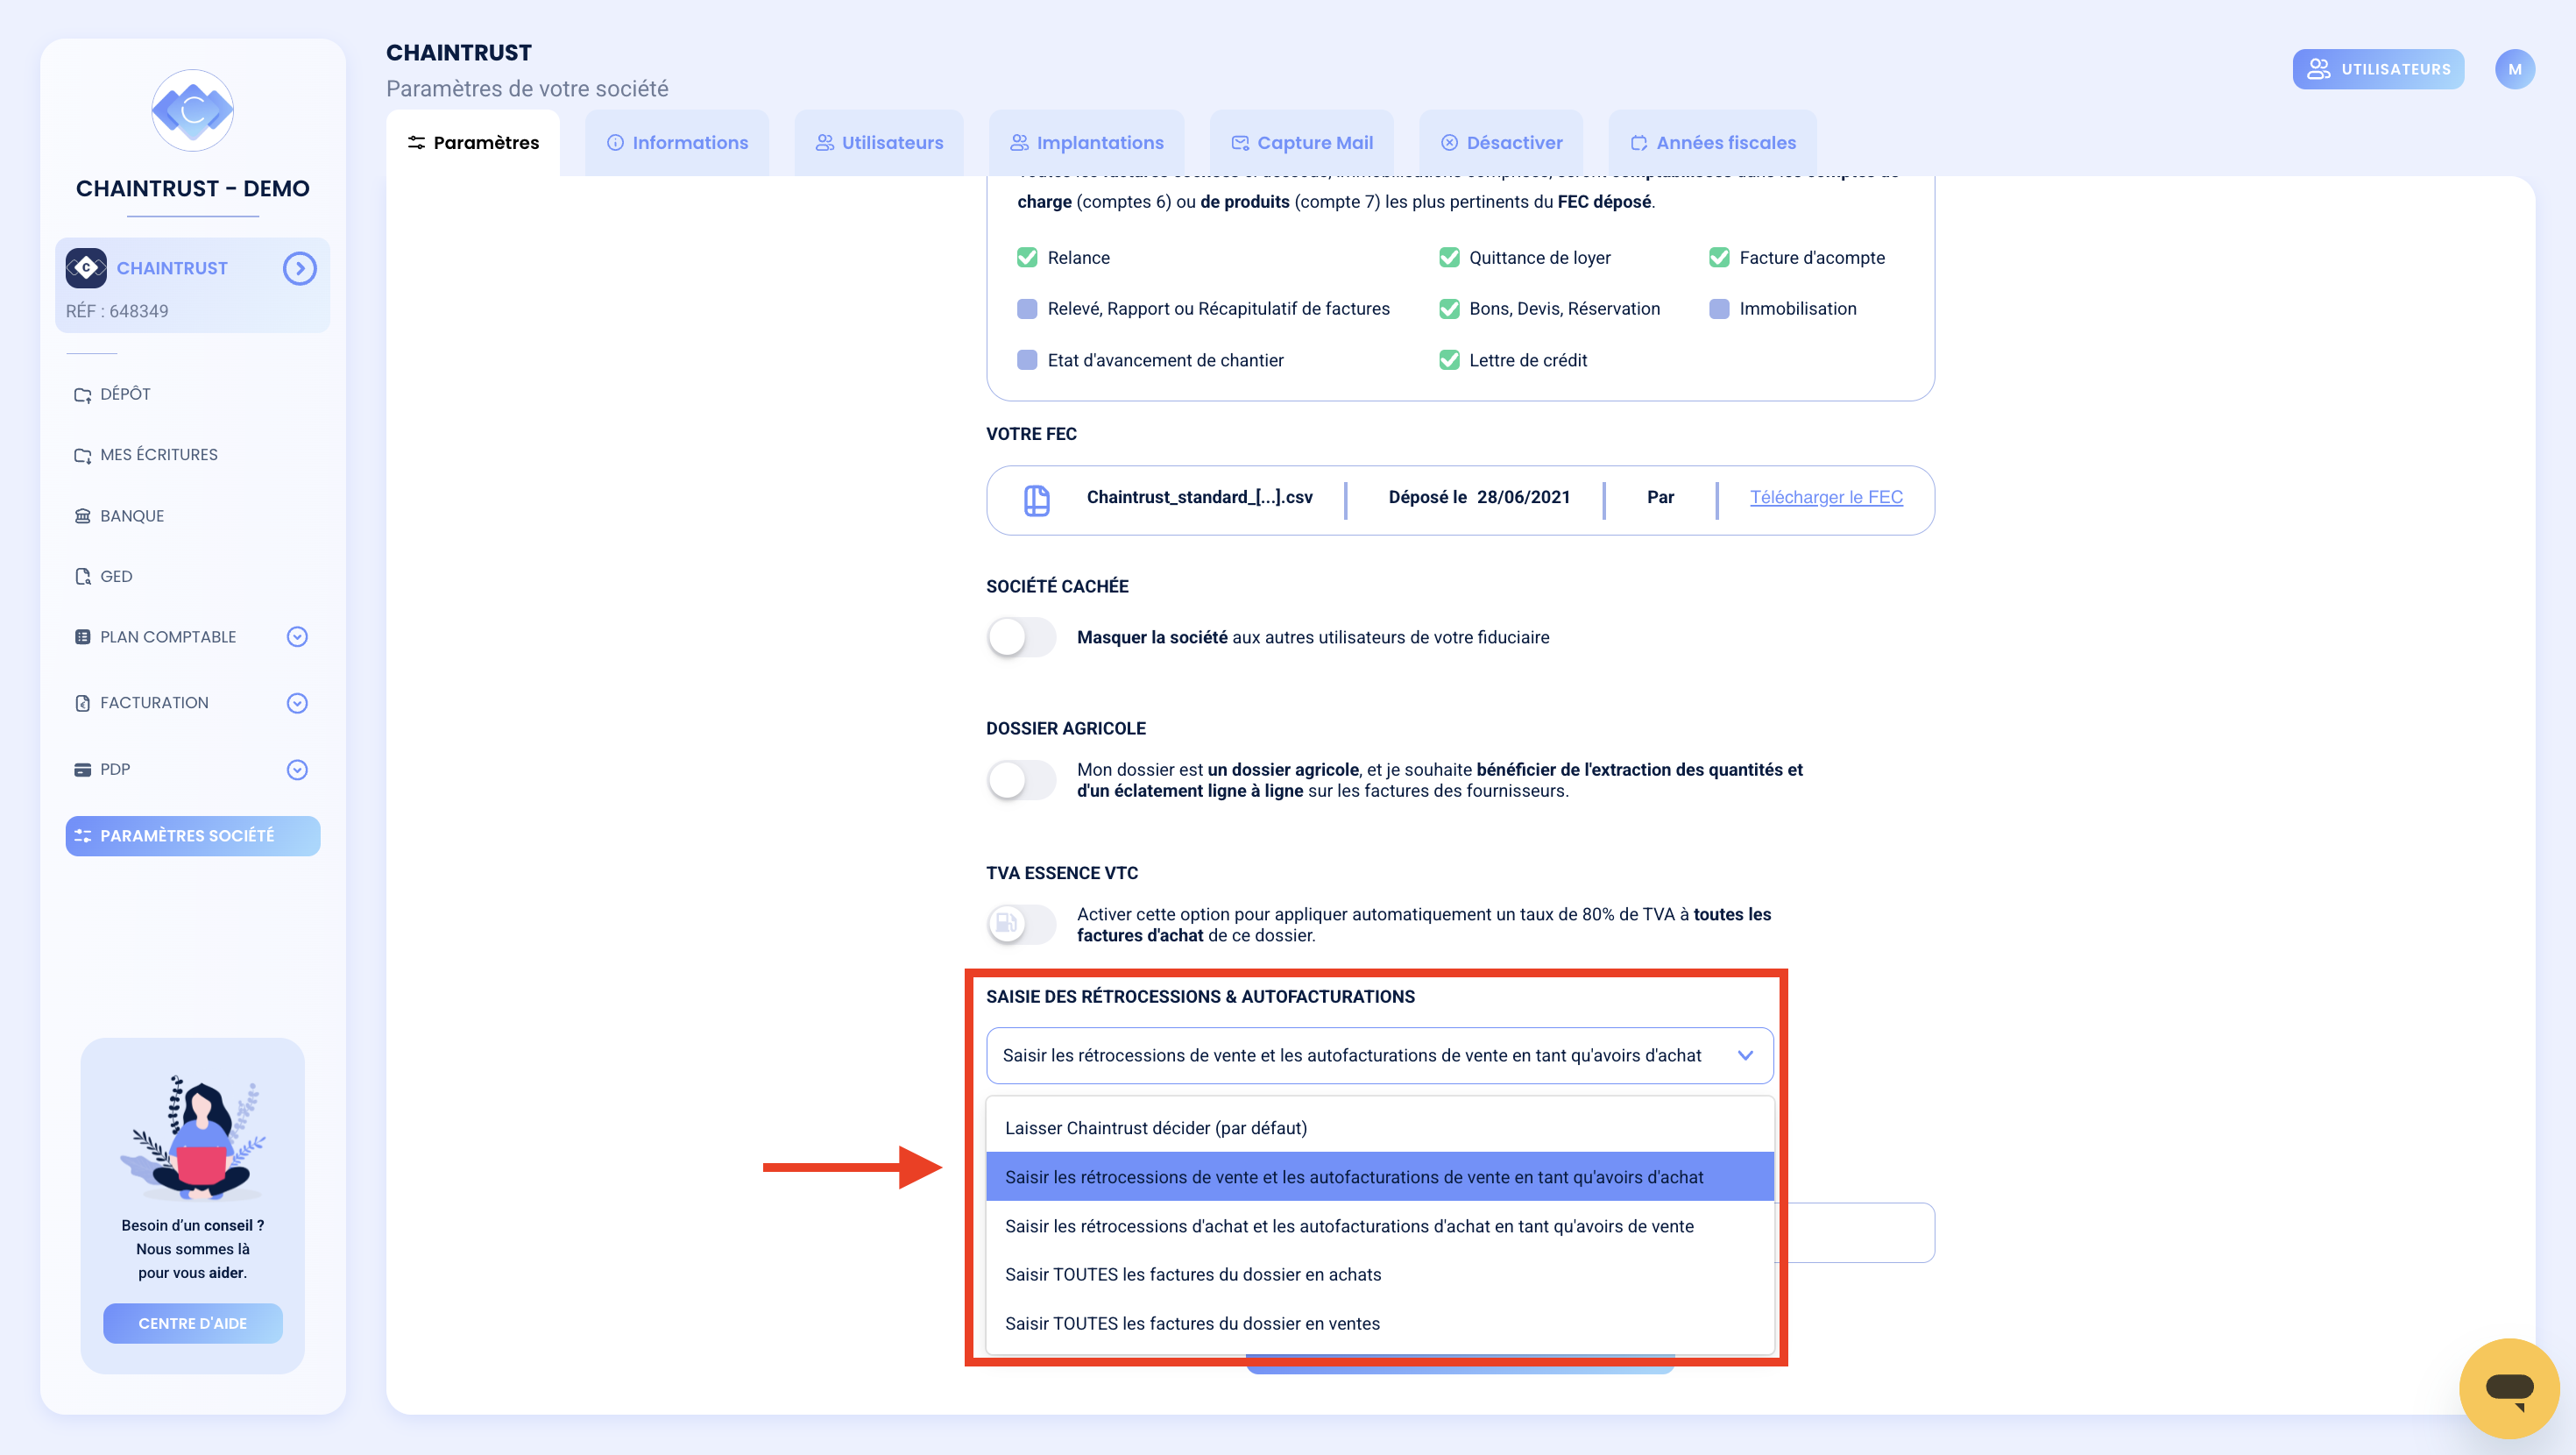The height and width of the screenshot is (1455, 2576).
Task: Open the Années fiscales tab
Action: [1713, 143]
